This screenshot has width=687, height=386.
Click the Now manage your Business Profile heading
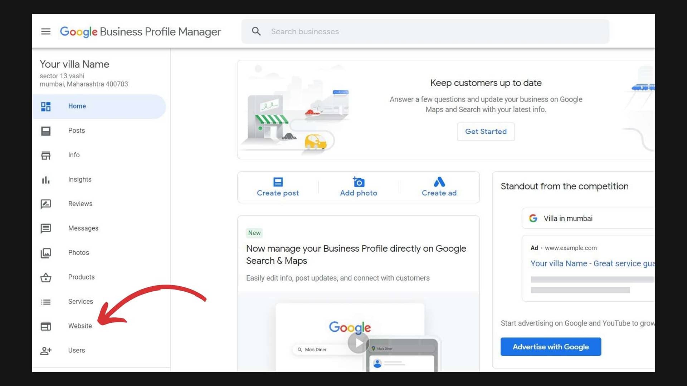(356, 254)
